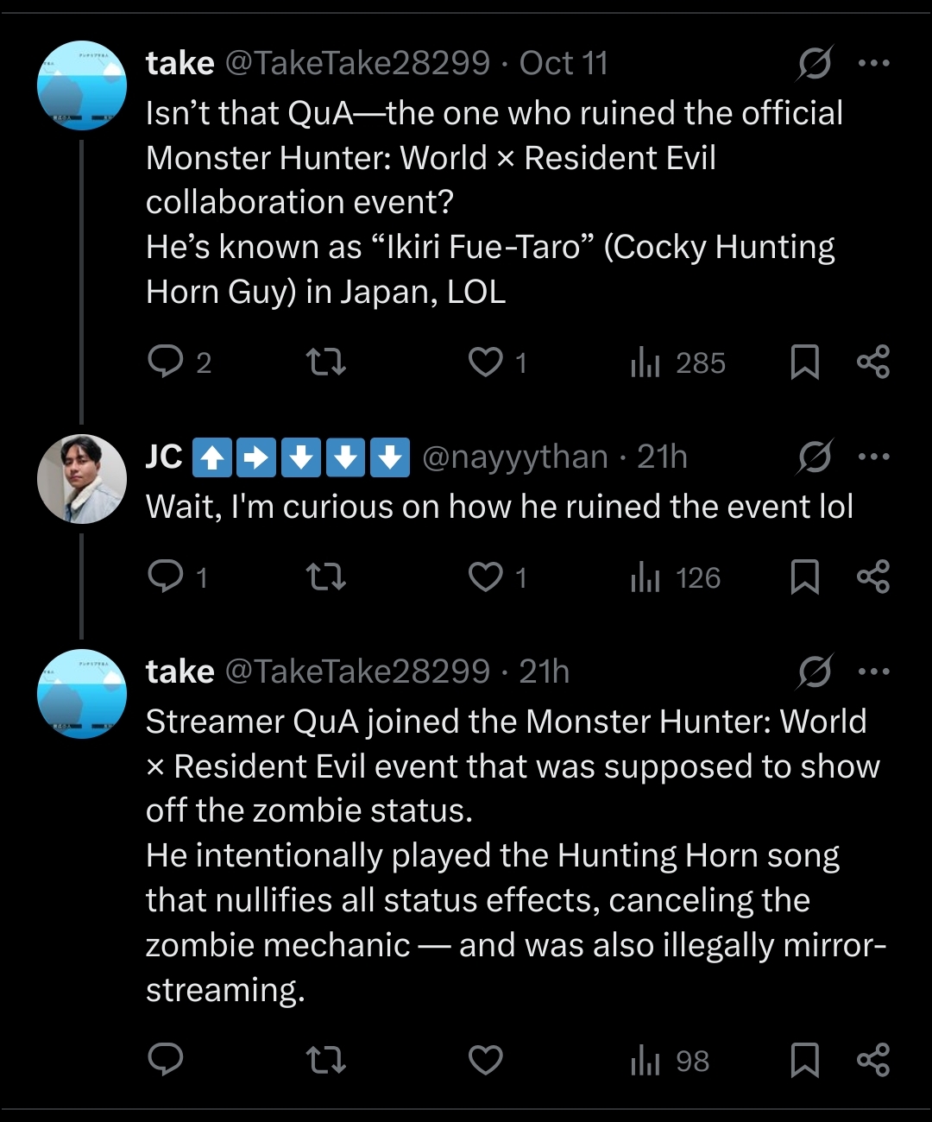Viewport: 932px width, 1122px height.
Task: Open more options on Streamer QuA tweet
Action: [x=873, y=671]
